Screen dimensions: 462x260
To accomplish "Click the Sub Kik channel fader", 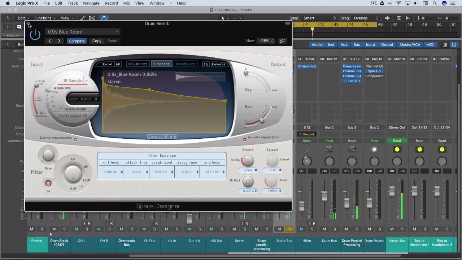I will [x=189, y=219].
